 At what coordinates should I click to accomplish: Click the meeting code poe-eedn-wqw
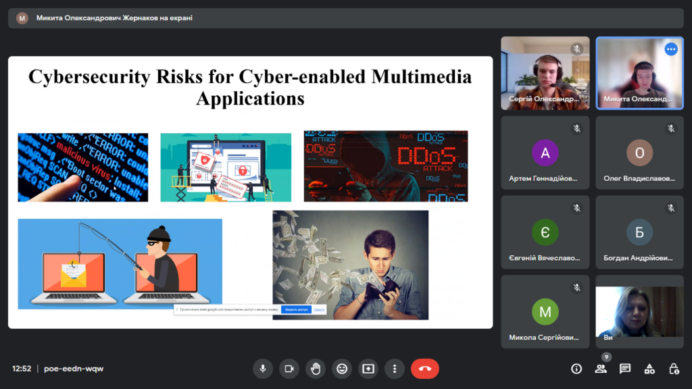[x=74, y=369]
